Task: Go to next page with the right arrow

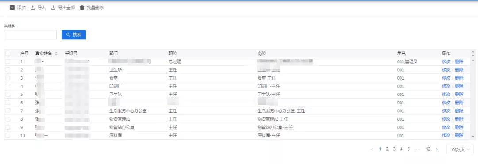Action: point(437,149)
